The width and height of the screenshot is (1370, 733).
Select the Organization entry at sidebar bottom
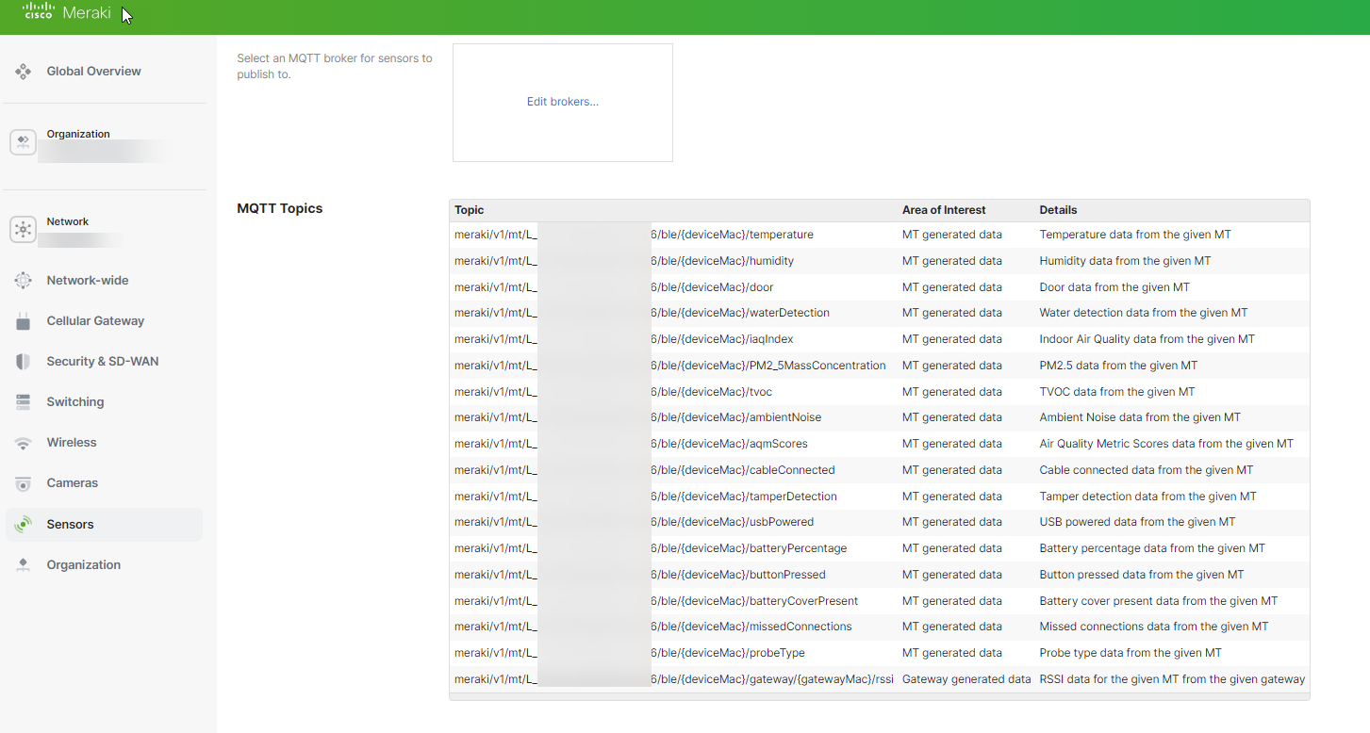[x=83, y=564]
